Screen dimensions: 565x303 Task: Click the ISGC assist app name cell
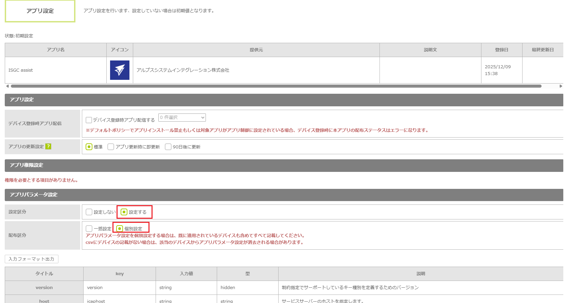coord(21,70)
